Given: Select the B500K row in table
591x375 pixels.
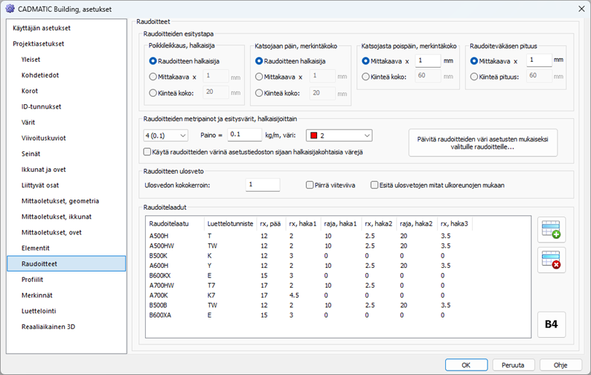Looking at the screenshot, I should [x=337, y=256].
